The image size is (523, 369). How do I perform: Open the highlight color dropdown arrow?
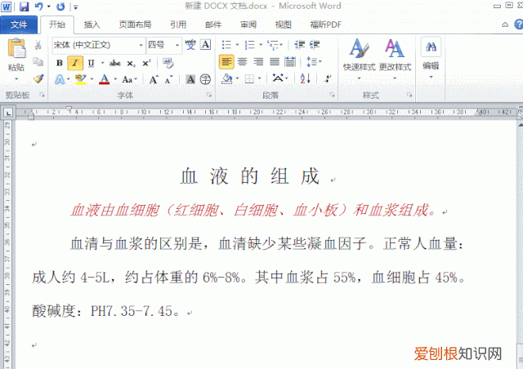point(92,79)
